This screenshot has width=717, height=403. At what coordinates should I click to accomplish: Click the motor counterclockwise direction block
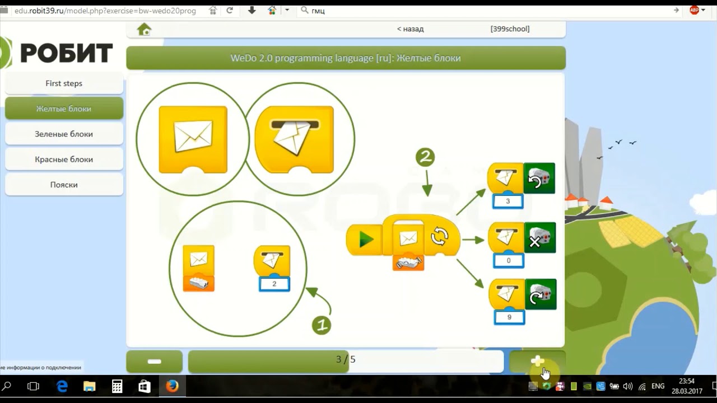(539, 178)
